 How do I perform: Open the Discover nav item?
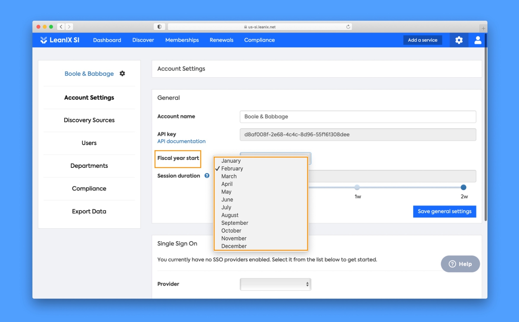pos(143,40)
